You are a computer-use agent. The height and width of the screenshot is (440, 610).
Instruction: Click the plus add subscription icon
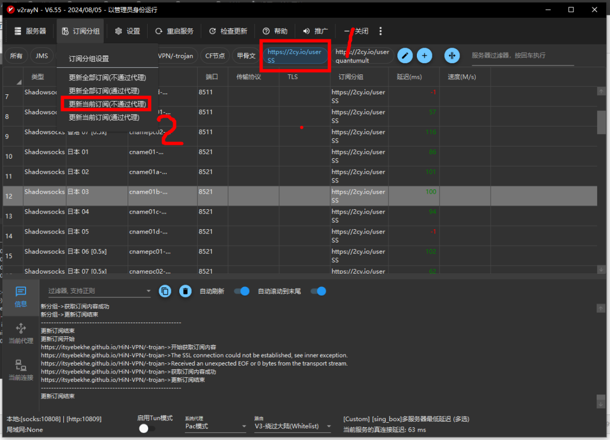tap(424, 55)
